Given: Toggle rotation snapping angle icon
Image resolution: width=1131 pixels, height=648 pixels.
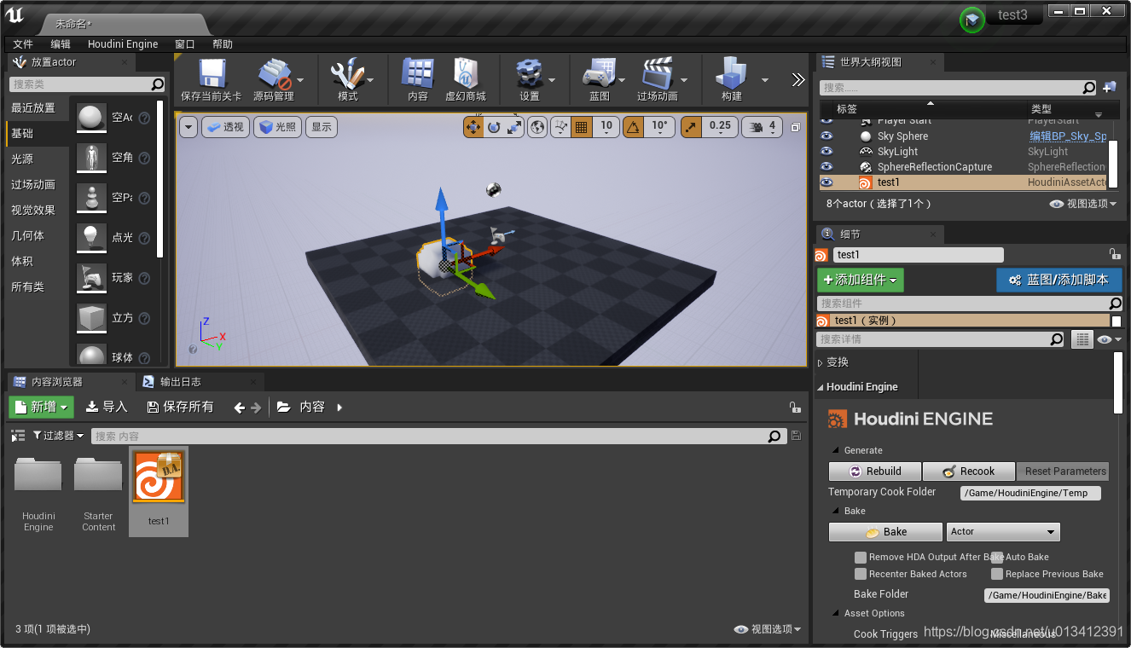Looking at the screenshot, I should point(633,127).
